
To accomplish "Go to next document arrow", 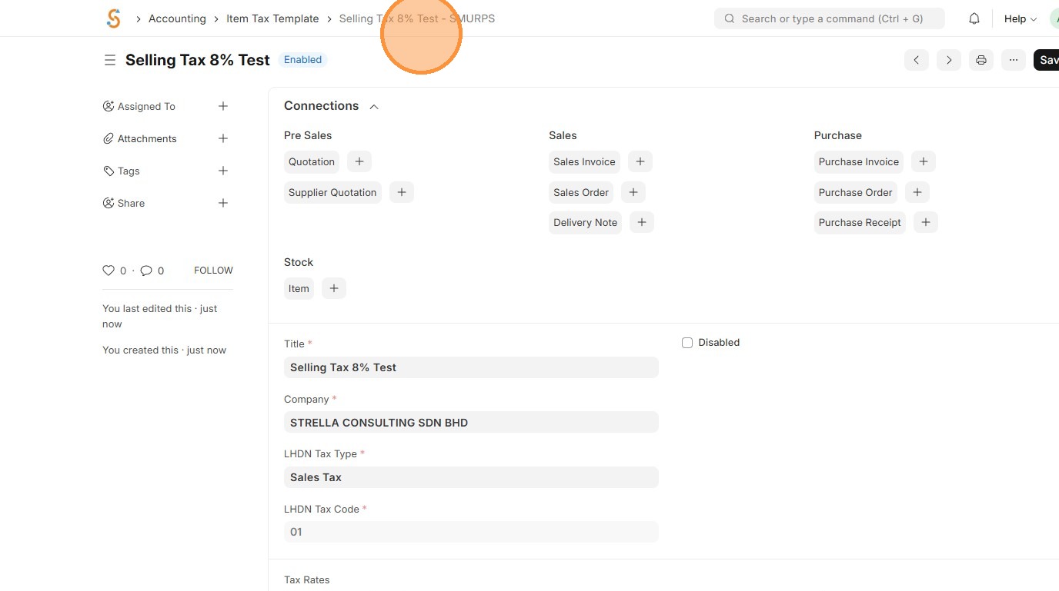I will pos(948,60).
